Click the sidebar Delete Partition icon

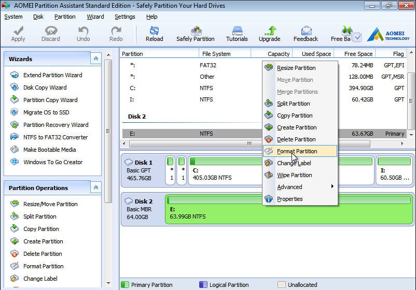(15, 254)
